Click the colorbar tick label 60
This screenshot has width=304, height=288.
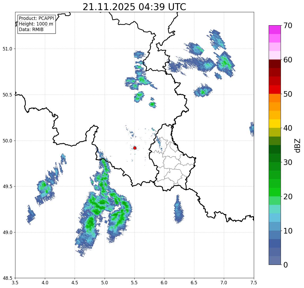click(288, 60)
